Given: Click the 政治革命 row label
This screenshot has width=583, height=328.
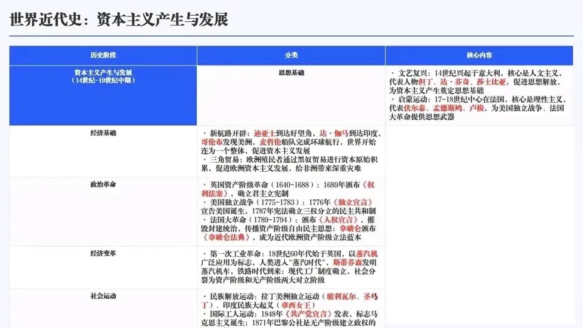Looking at the screenshot, I should click(103, 185).
